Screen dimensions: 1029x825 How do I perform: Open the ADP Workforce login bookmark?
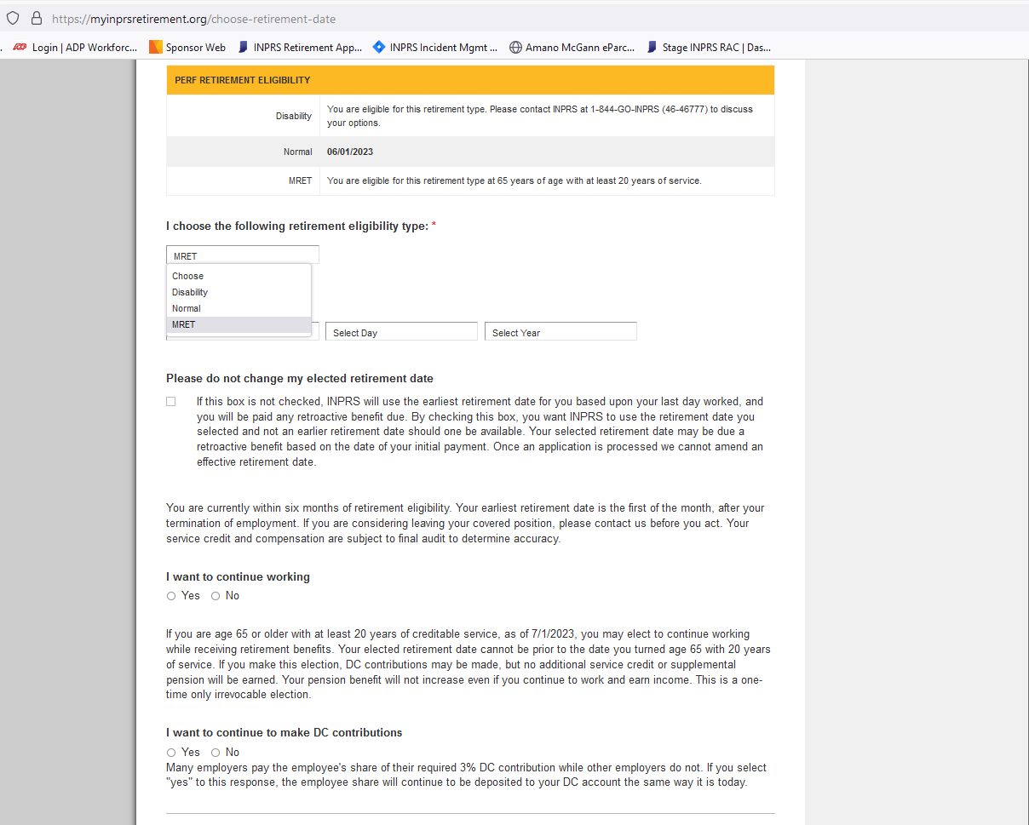click(75, 48)
